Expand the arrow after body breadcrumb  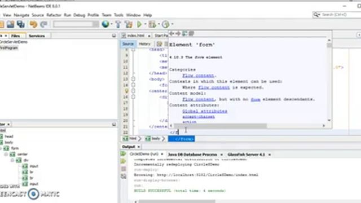pyautogui.click(x=164, y=139)
